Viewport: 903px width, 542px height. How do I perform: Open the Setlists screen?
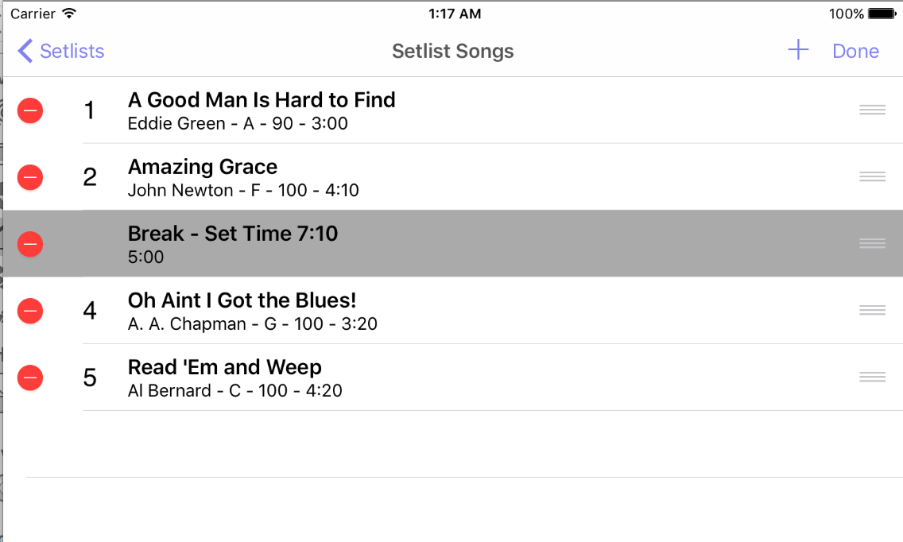[72, 51]
